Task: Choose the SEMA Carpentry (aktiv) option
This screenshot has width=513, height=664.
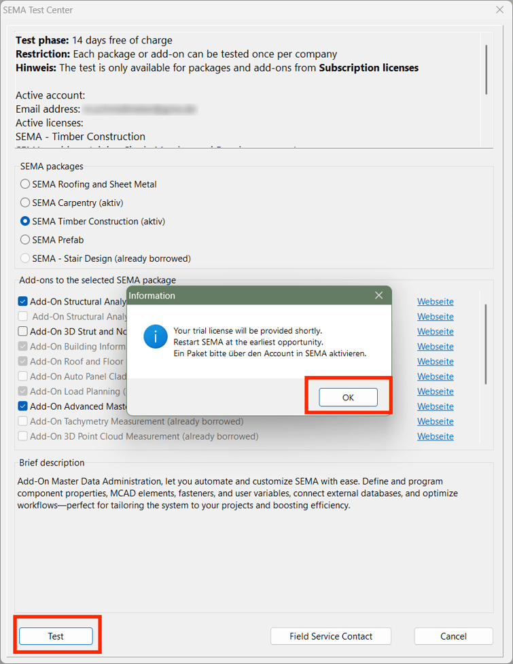Action: 25,203
